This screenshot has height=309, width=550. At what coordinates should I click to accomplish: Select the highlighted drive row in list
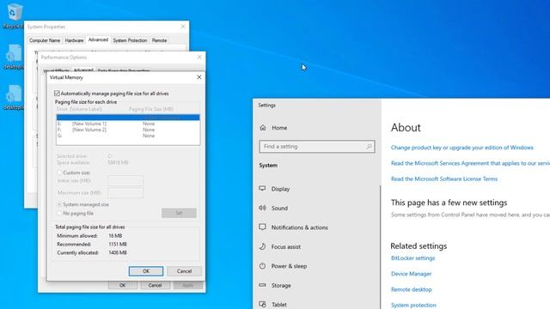tap(128, 118)
